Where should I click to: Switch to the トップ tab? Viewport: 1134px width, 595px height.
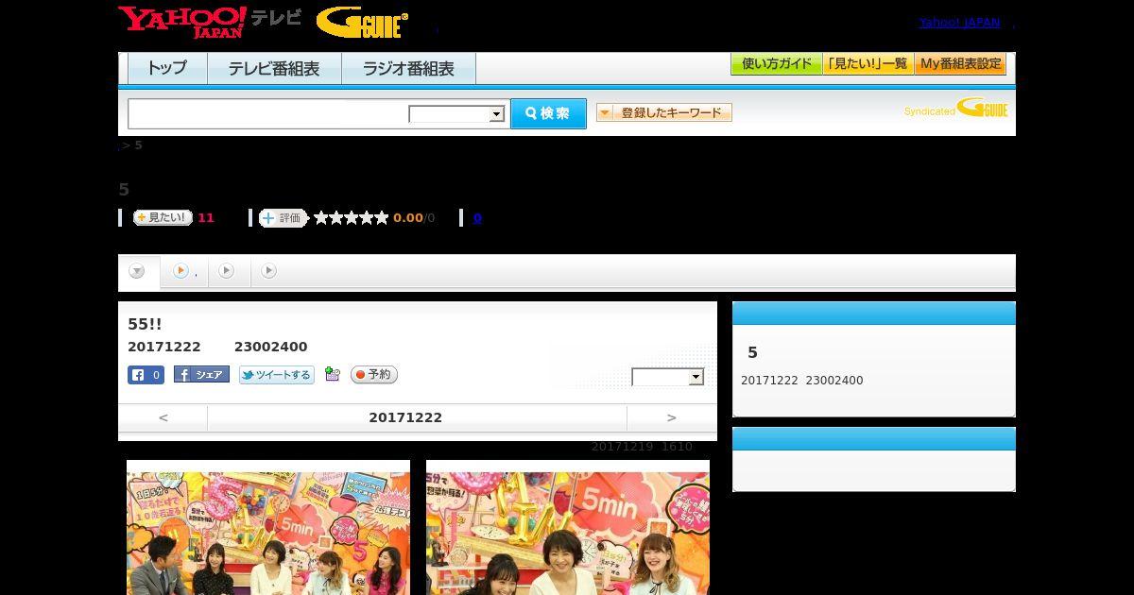[x=167, y=69]
